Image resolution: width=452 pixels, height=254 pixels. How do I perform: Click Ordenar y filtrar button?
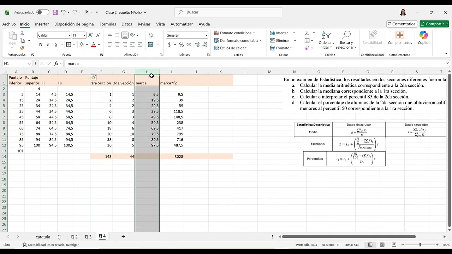[x=326, y=40]
